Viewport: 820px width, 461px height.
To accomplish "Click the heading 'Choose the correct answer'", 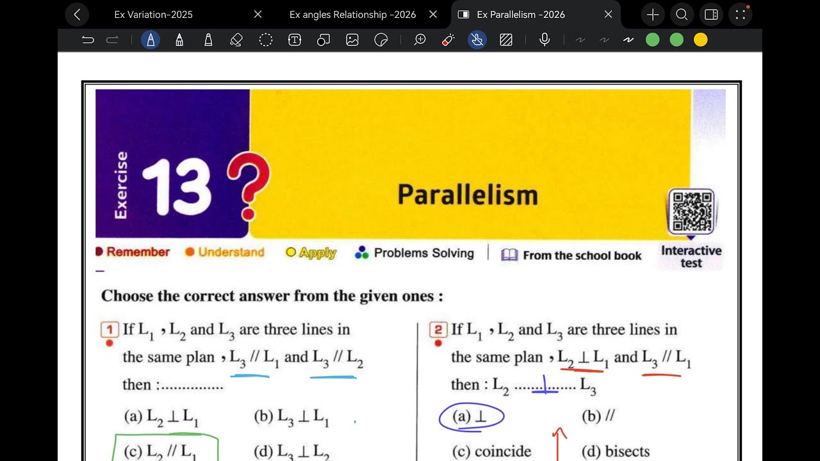I will (x=272, y=296).
